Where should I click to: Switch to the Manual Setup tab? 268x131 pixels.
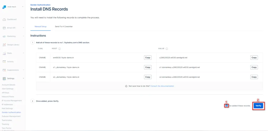pyautogui.click(x=41, y=27)
